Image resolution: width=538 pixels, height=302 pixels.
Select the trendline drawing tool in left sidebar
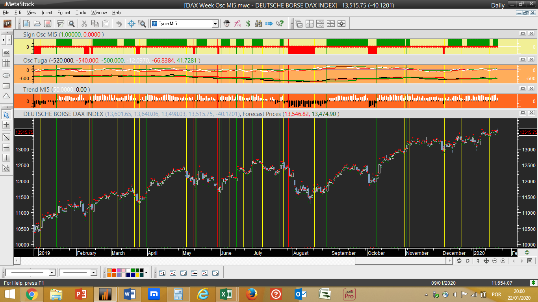pyautogui.click(x=6, y=137)
